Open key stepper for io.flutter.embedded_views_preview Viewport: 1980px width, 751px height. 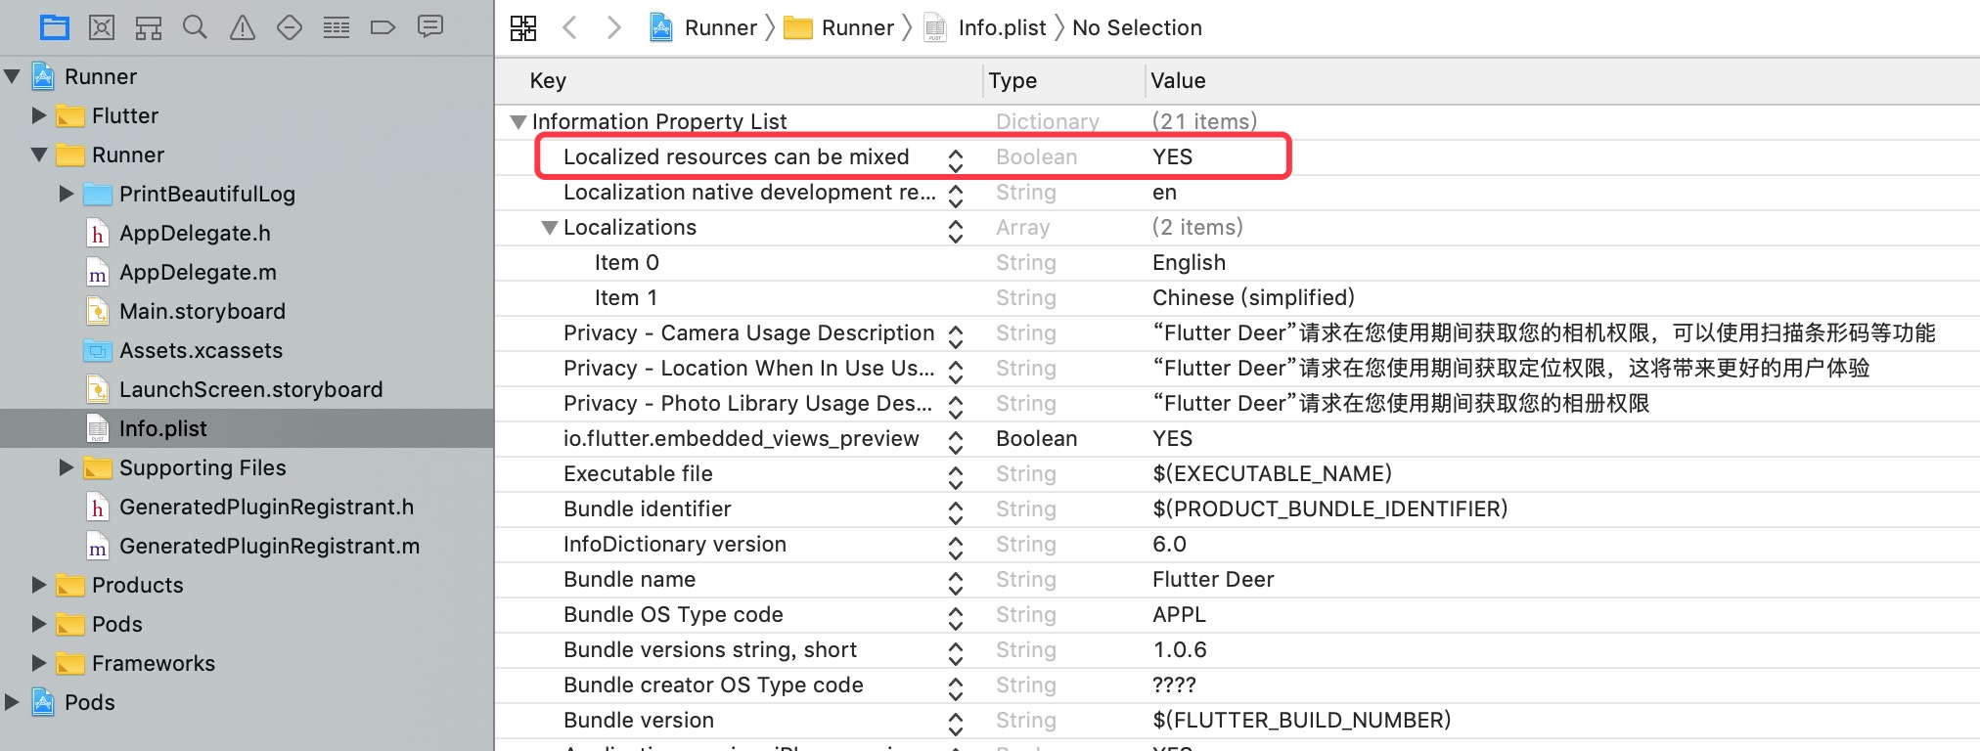tap(956, 442)
